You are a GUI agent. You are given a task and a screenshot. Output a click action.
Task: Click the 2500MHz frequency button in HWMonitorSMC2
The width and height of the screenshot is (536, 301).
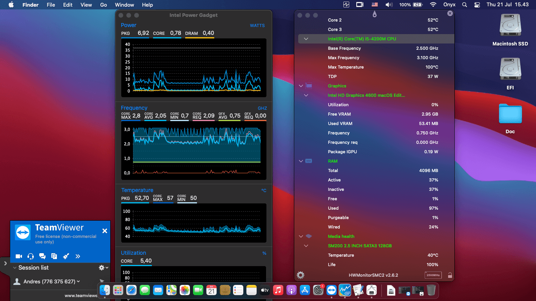tap(433, 275)
